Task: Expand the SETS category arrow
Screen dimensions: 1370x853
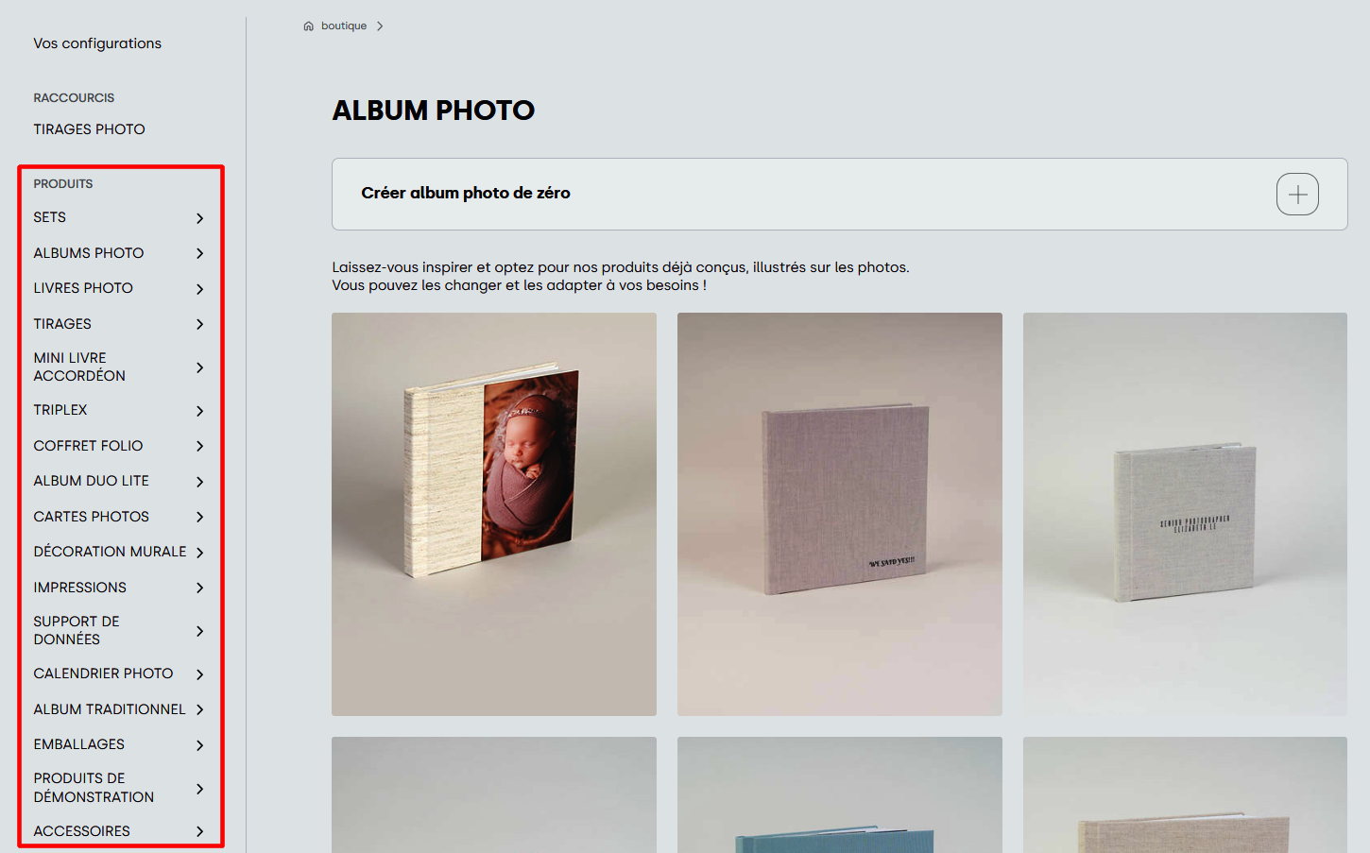Action: point(199,218)
